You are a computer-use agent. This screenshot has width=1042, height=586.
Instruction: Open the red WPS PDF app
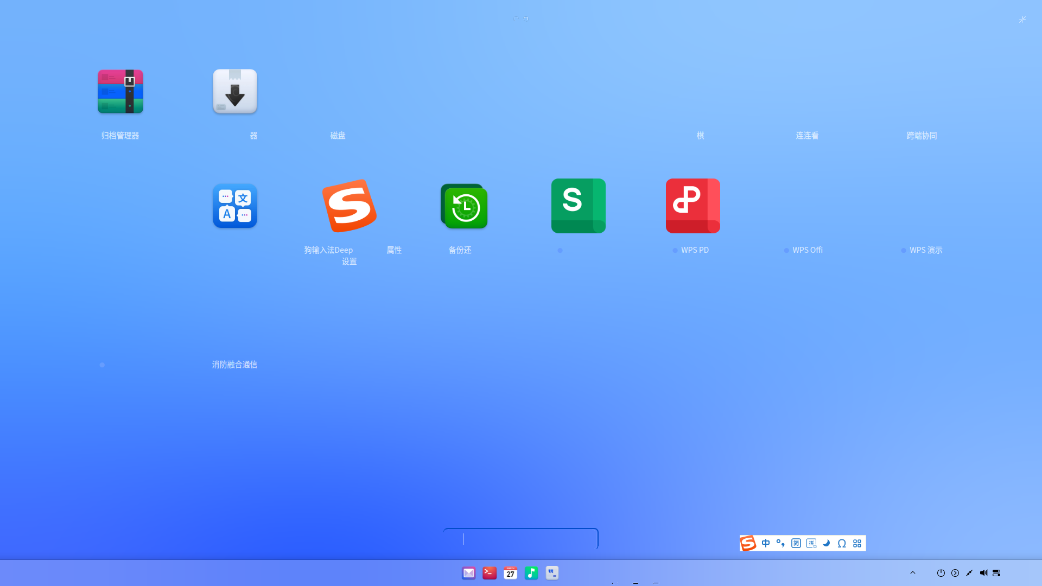(693, 206)
